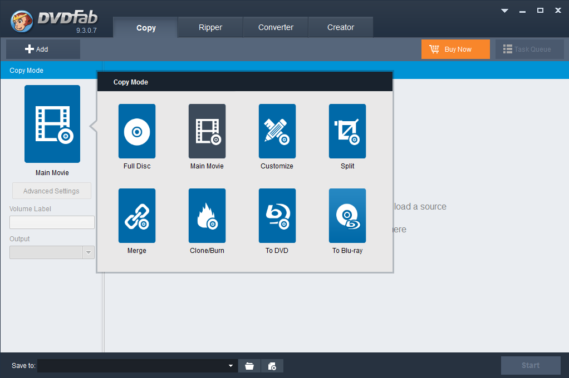The height and width of the screenshot is (378, 569).
Task: Choose the Clone/Burn mode icon
Action: coord(207,216)
